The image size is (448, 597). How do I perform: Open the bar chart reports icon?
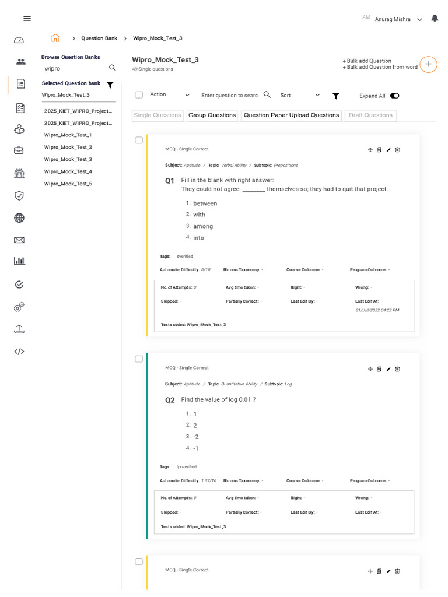pos(19,261)
